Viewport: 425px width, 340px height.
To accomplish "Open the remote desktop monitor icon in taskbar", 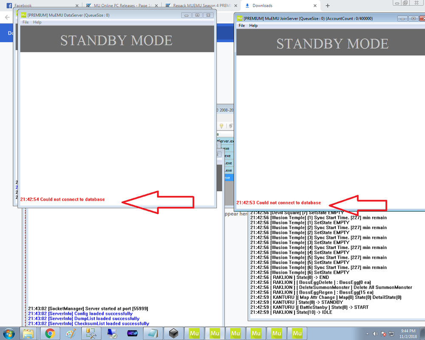I will 112,334.
